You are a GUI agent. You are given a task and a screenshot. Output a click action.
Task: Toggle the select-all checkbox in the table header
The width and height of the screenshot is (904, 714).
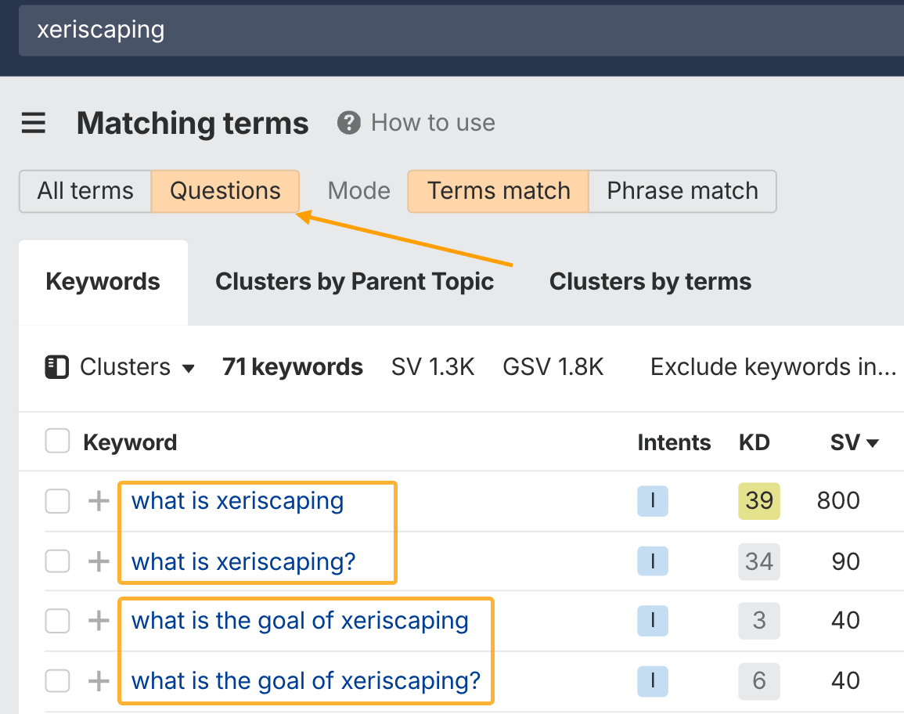[x=57, y=440]
